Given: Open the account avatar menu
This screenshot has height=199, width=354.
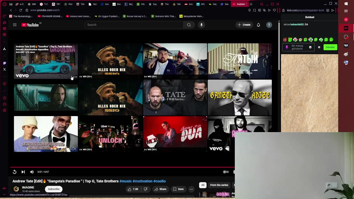Looking at the screenshot, I should (x=269, y=25).
